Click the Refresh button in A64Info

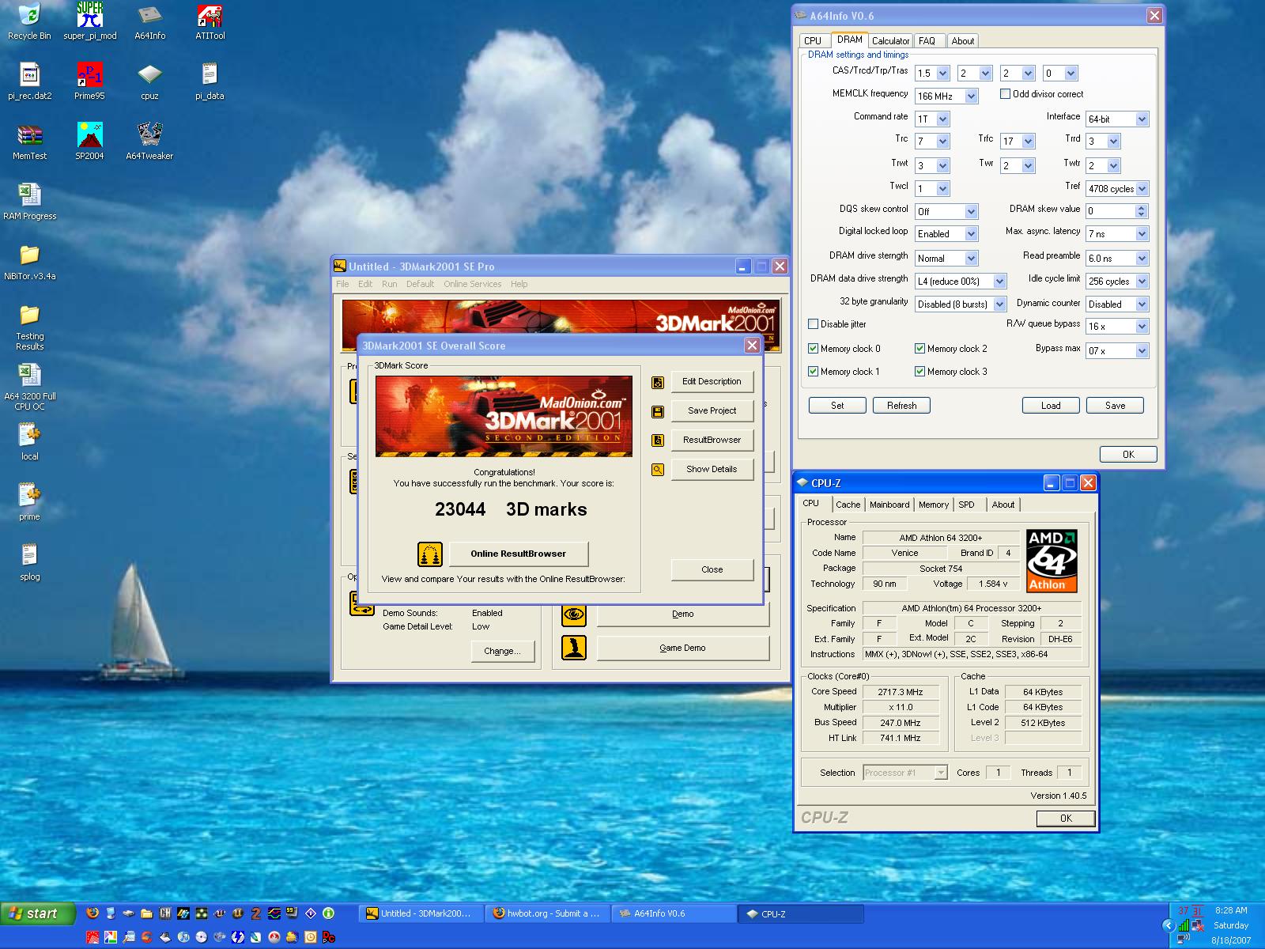[x=901, y=406]
